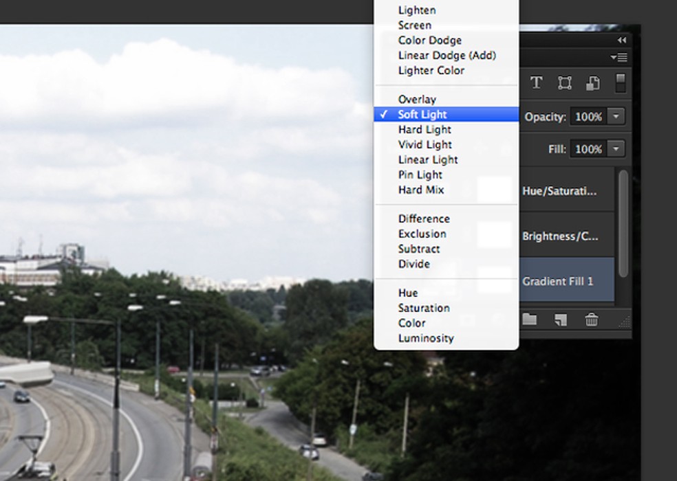Screen dimensions: 677x481
Task: Choose the Linear Light blend mode
Action: [x=447, y=160]
